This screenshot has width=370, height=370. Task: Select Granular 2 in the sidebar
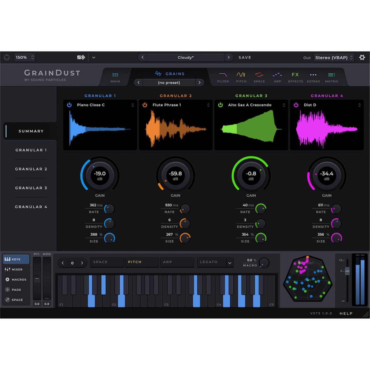coord(31,169)
